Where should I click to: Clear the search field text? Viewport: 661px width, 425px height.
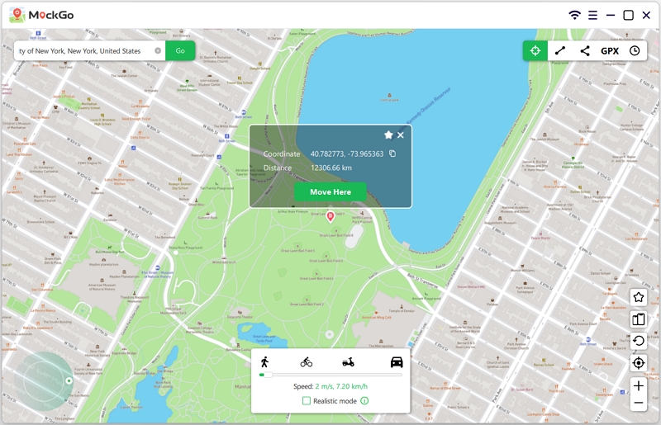coord(158,50)
